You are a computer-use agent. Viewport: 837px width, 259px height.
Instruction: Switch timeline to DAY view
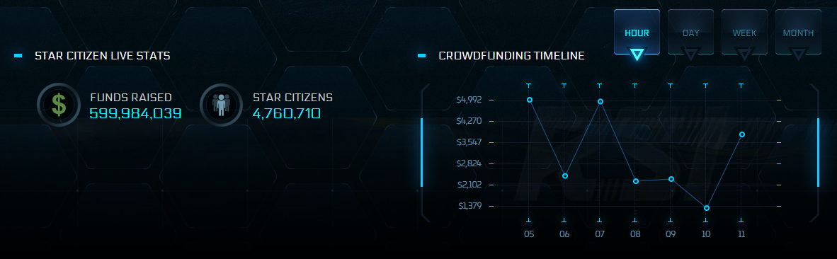click(x=690, y=33)
